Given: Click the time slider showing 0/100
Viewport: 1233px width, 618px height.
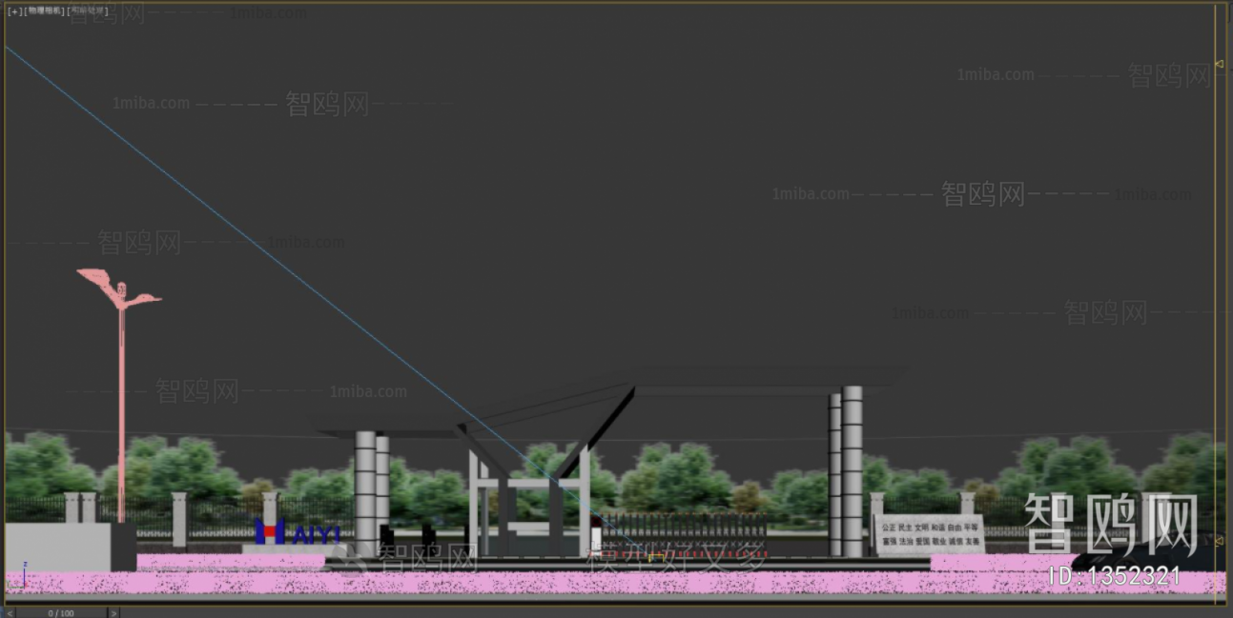Looking at the screenshot, I should tap(59, 613).
